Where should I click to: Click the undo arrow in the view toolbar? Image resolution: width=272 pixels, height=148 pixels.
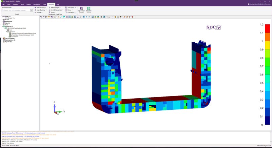[41, 17]
